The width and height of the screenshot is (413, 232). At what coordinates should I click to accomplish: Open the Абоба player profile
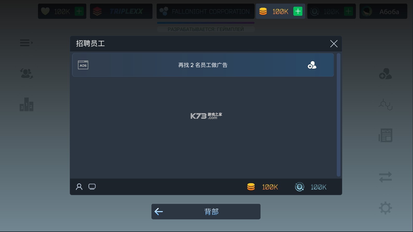(x=383, y=11)
